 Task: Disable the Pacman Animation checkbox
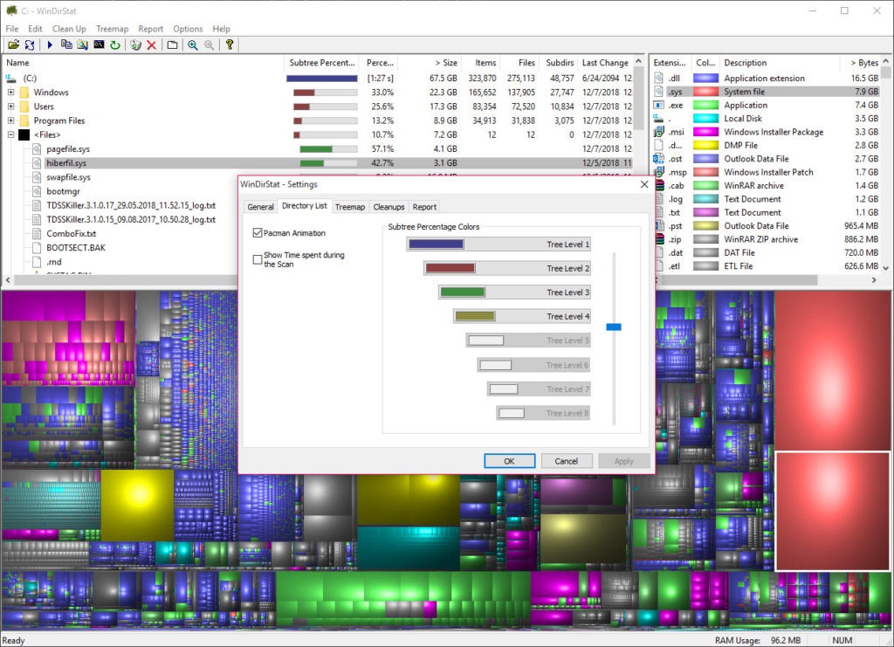tap(258, 232)
